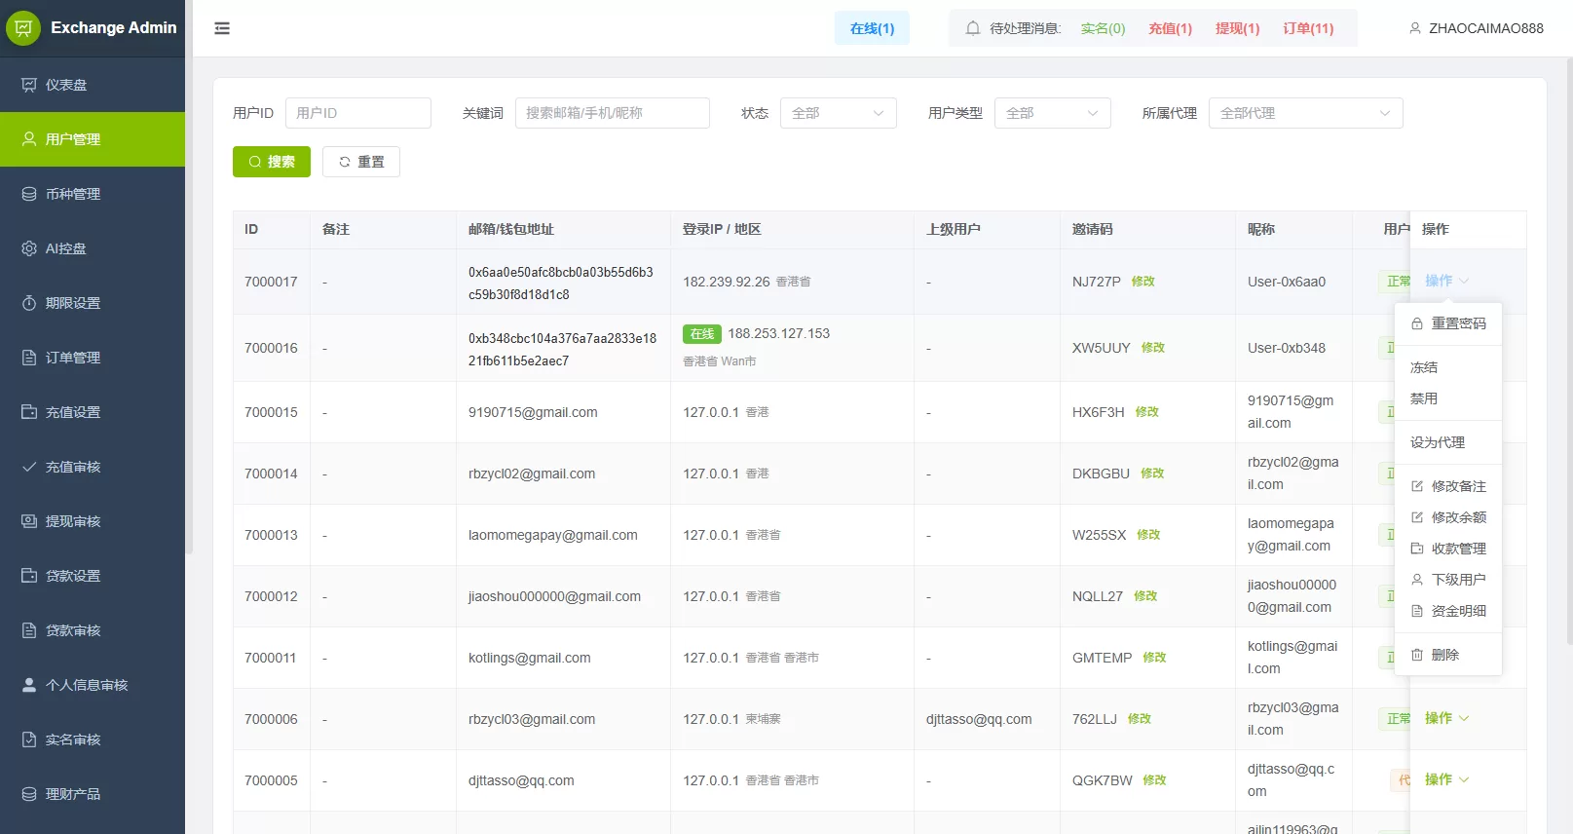Open the 所属代理 agent dropdown
The image size is (1573, 834).
[x=1305, y=113]
